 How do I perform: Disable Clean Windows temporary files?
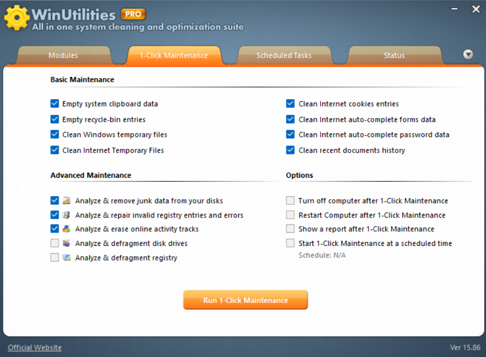(x=55, y=134)
